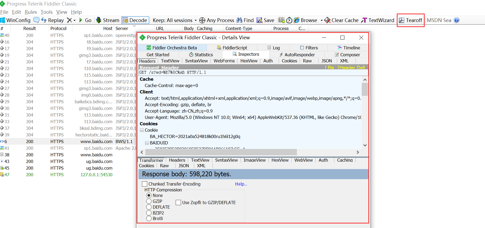The height and width of the screenshot is (228, 485).
Task: Open the File menu
Action: coord(4,12)
